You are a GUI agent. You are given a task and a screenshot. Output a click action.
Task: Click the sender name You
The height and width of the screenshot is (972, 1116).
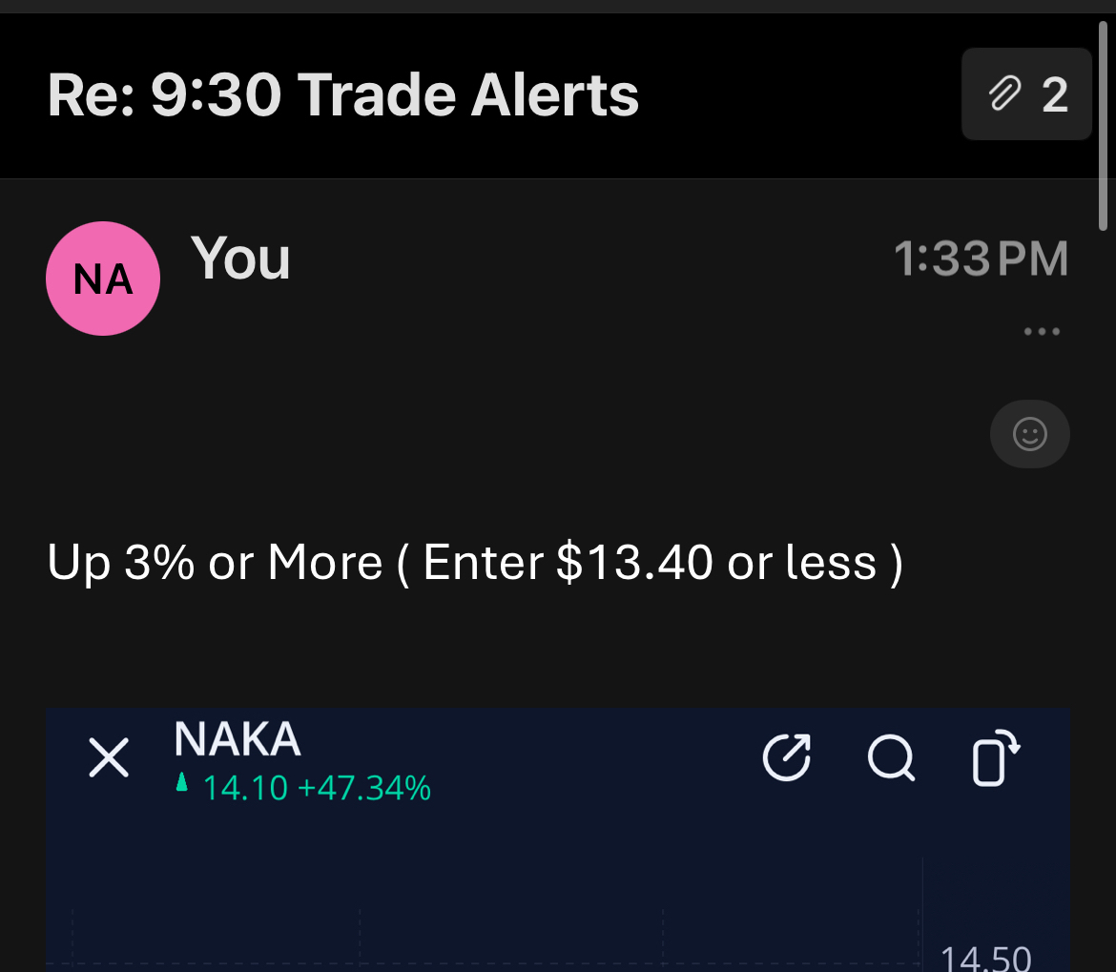click(240, 259)
